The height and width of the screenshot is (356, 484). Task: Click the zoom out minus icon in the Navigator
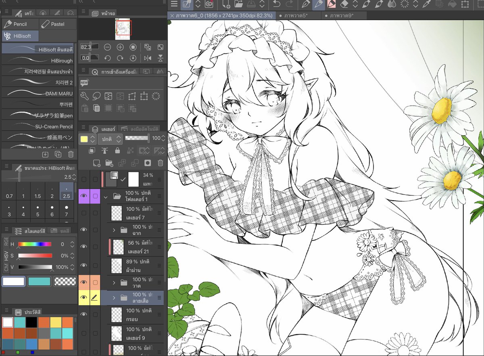tap(107, 47)
